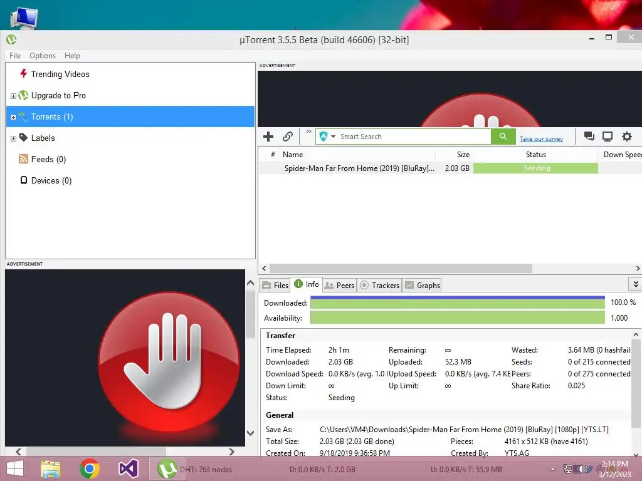
Task: Click the Save As path text
Action: pyautogui.click(x=464, y=430)
